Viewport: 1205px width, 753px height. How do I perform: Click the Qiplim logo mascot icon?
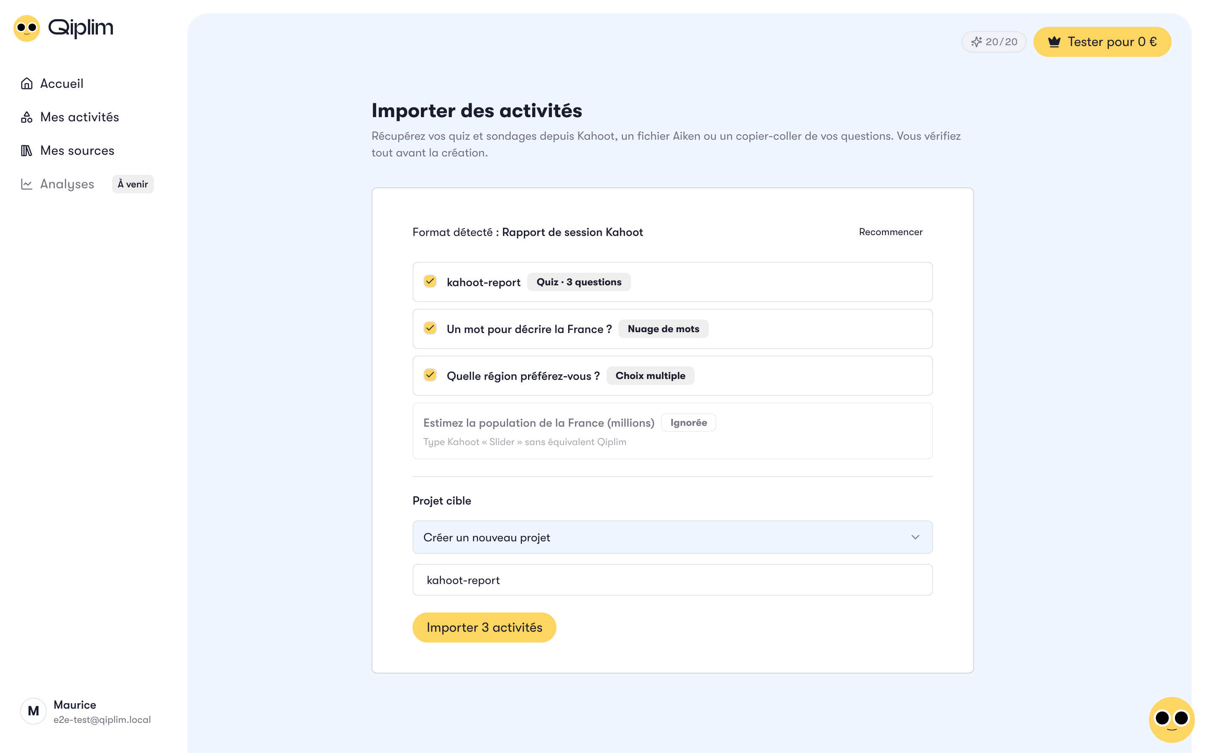26,28
